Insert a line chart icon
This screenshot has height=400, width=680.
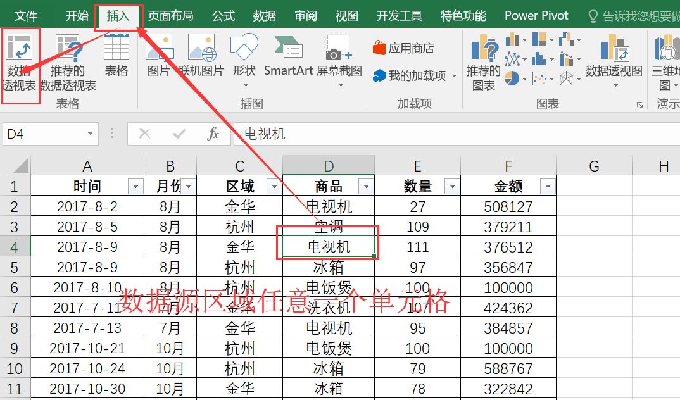(x=513, y=59)
